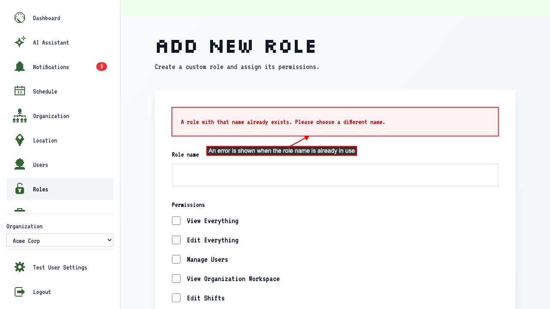This screenshot has width=550, height=309.
Task: Open AI Assistant sparkle icon
Action: coord(20,42)
